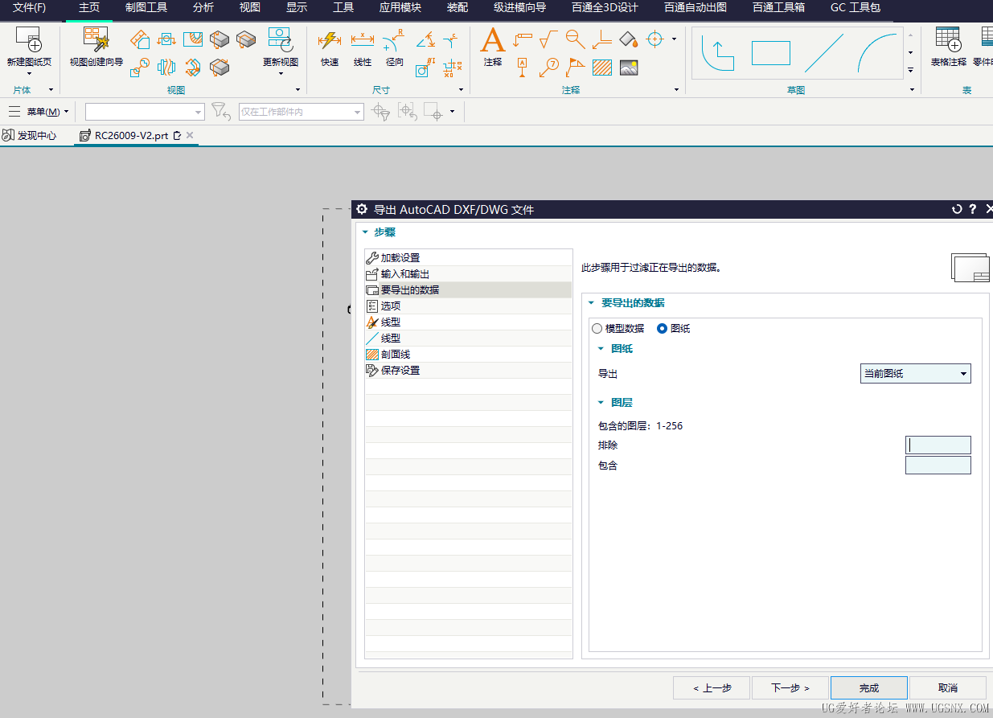The height and width of the screenshot is (718, 993).
Task: Choose the Arc sketch tool
Action: point(877,54)
